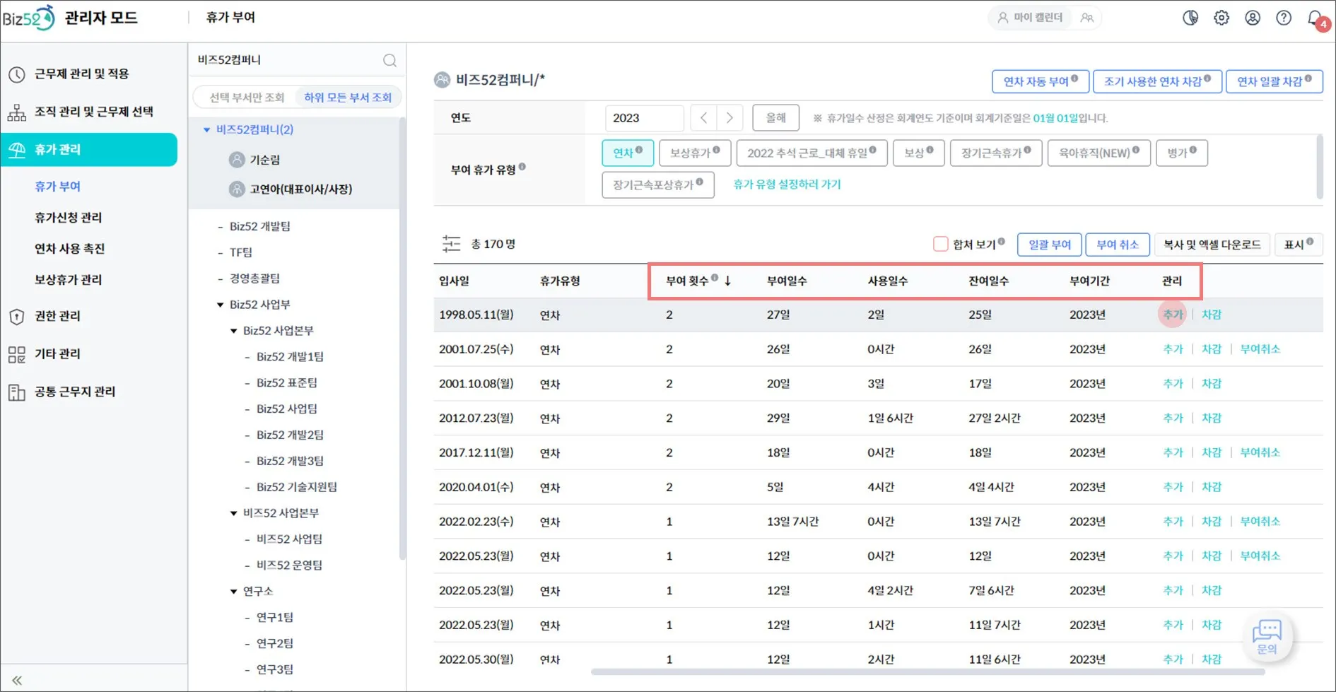Screen dimensions: 1336x692
Task: Open the settings gear icon
Action: point(1221,18)
